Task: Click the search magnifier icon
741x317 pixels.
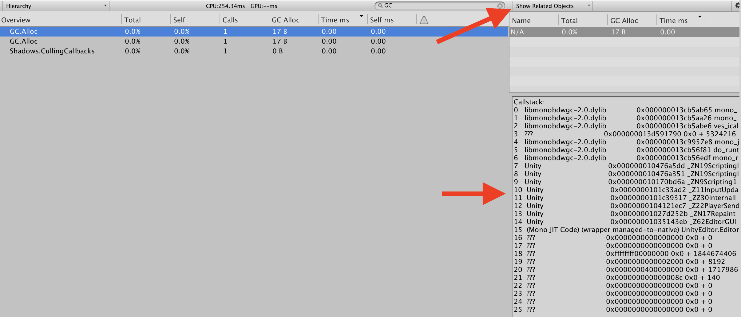Action: (380, 6)
